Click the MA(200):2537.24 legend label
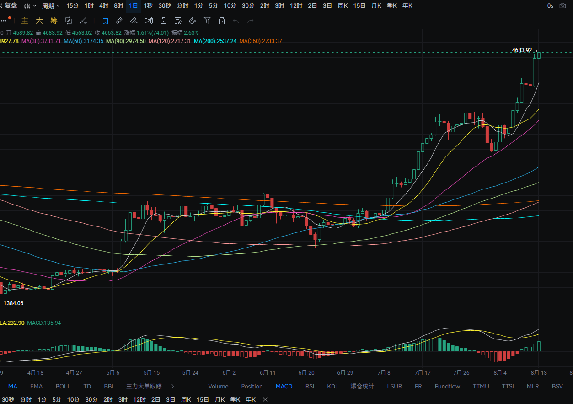 [x=215, y=41]
